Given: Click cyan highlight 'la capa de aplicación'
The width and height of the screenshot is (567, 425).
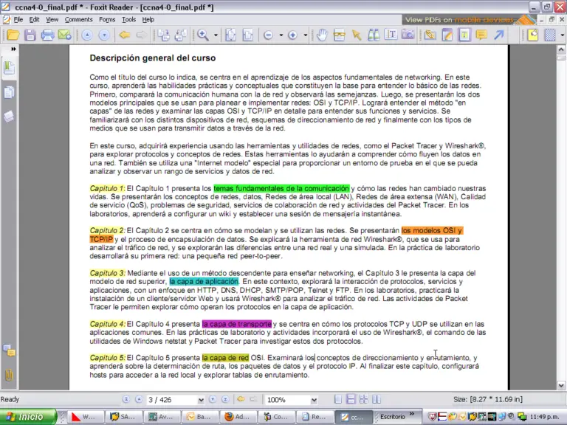Looking at the screenshot, I should coord(204,282).
